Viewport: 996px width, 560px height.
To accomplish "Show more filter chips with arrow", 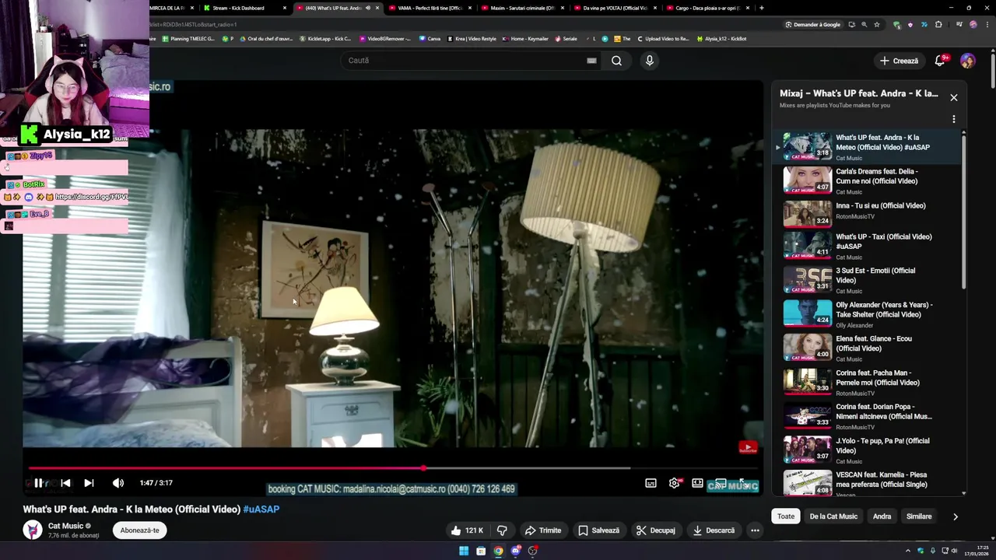I will [956, 516].
